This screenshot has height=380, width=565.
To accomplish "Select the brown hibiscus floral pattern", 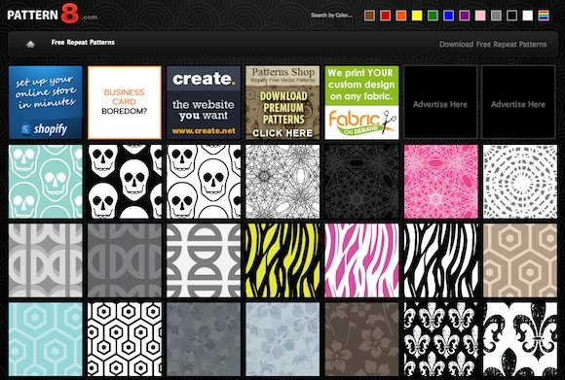I will 361,339.
